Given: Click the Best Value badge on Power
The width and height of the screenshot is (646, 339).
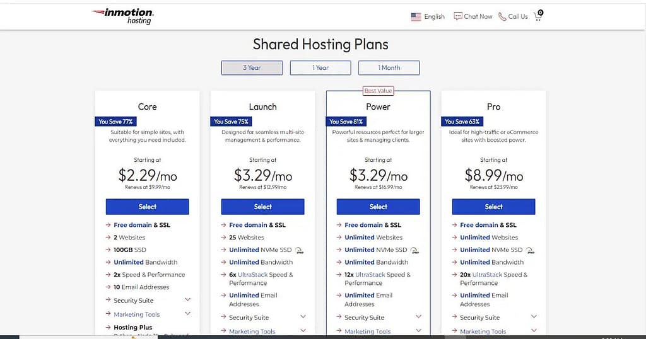Looking at the screenshot, I should click(x=379, y=91).
